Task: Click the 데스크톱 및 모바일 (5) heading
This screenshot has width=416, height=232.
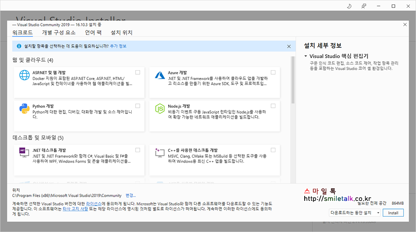Action: [x=38, y=138]
